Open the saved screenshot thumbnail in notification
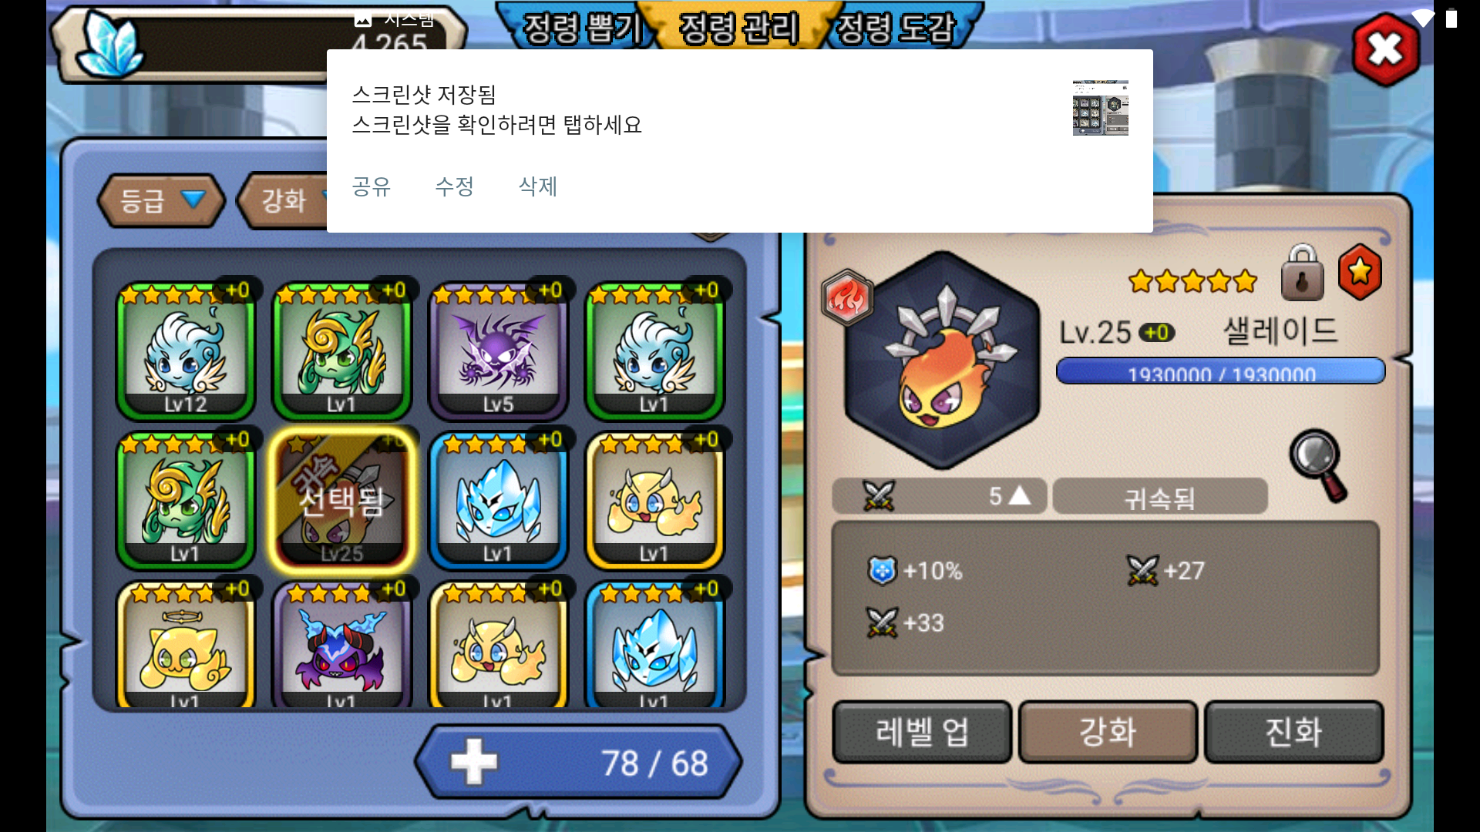This screenshot has height=832, width=1480. pyautogui.click(x=1100, y=108)
